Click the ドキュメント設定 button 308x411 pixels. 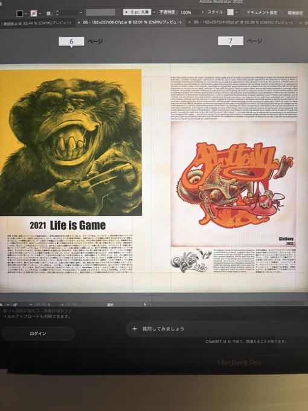click(262, 13)
